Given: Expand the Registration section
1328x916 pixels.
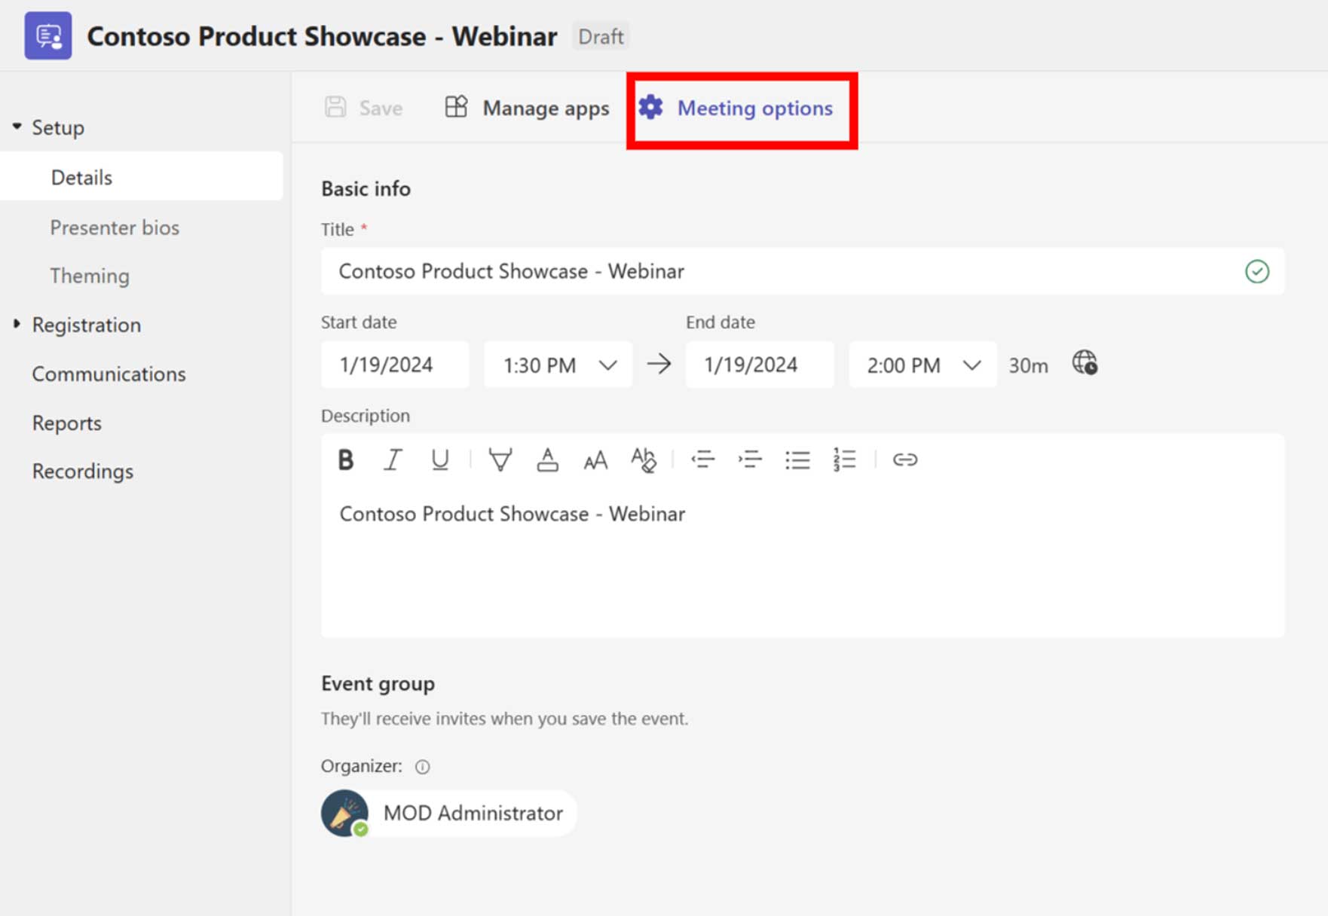Looking at the screenshot, I should (17, 324).
